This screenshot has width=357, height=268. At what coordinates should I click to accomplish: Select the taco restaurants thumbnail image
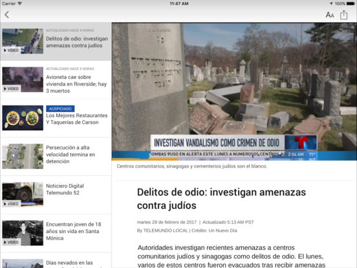coord(23,118)
